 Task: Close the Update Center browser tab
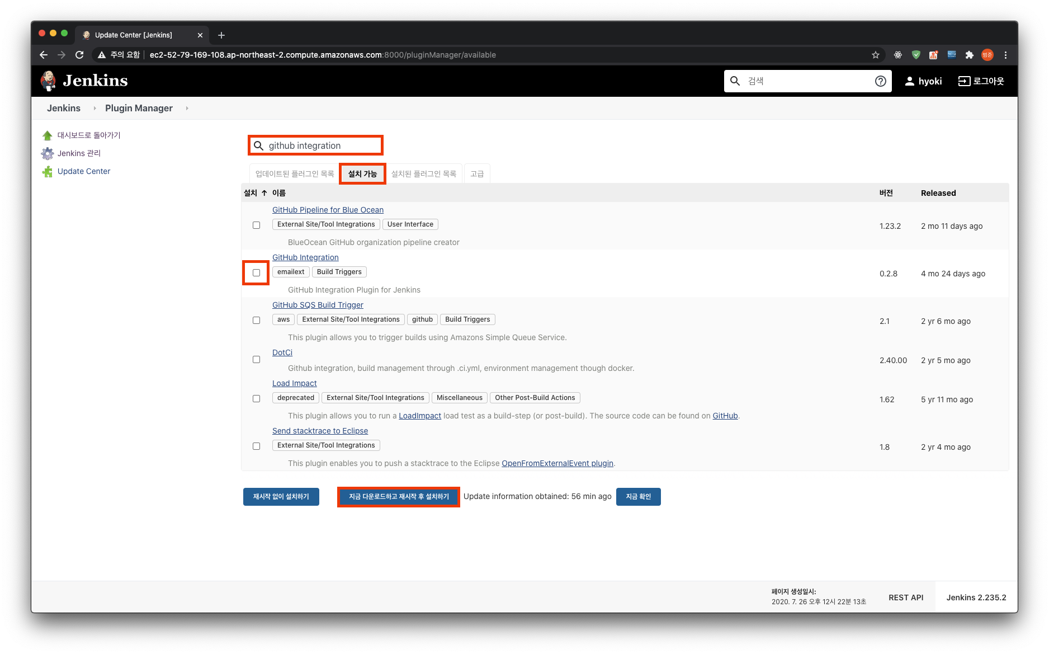tap(200, 35)
